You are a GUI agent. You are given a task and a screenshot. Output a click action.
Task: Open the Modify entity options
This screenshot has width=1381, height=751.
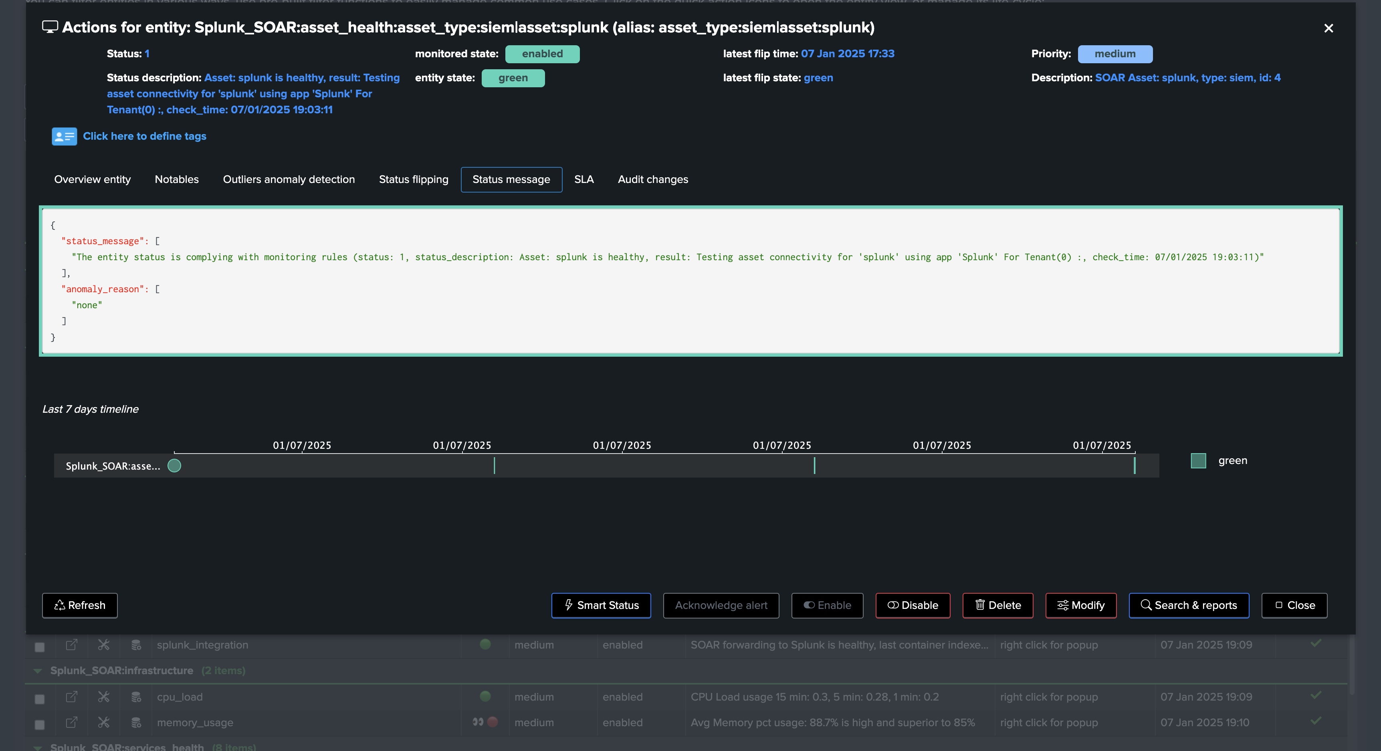tap(1081, 605)
